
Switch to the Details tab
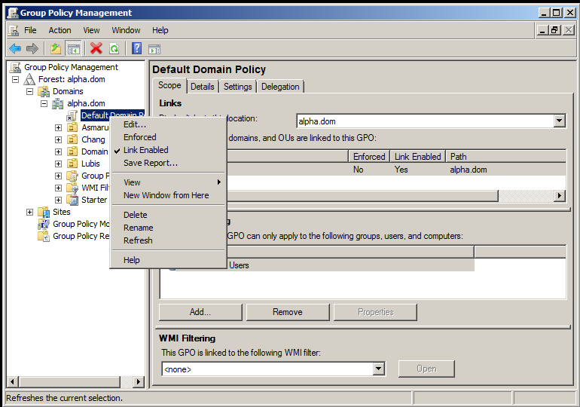[203, 87]
